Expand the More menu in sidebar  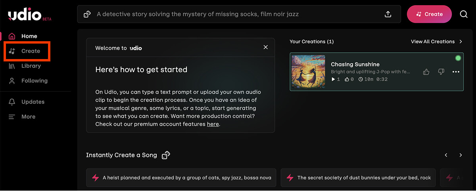pos(22,117)
